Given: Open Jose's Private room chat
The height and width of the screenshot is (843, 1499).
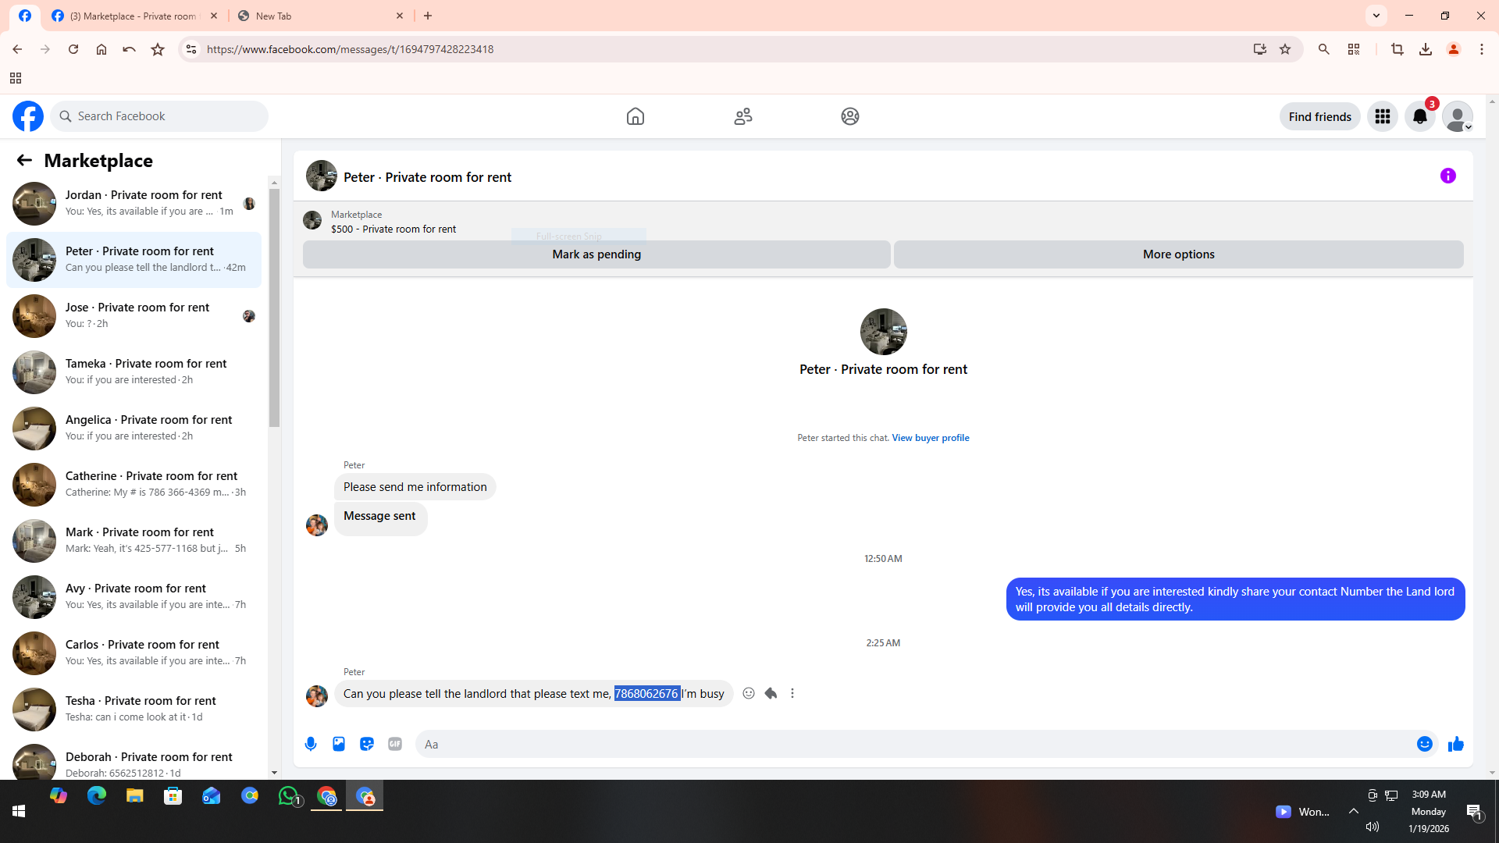Looking at the screenshot, I should (134, 315).
